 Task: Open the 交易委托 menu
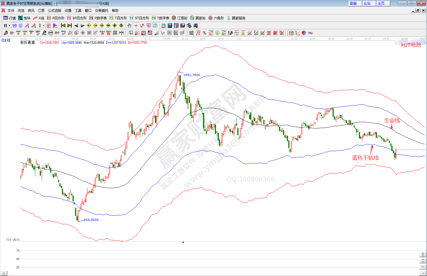click(101, 11)
